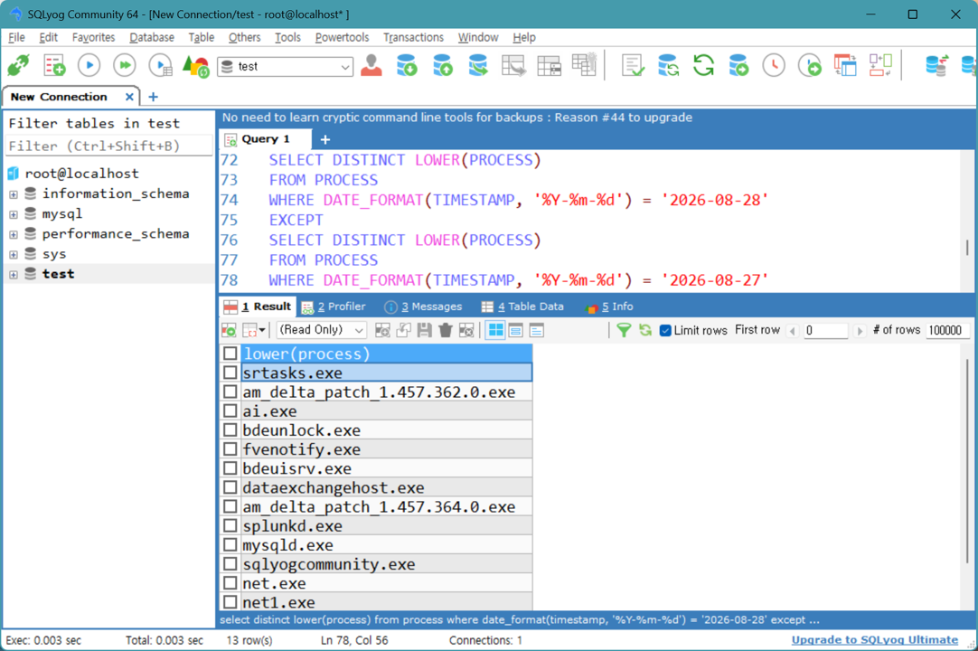Screen dimensions: 978x651
Task: Expand the test database node
Action: 13,274
